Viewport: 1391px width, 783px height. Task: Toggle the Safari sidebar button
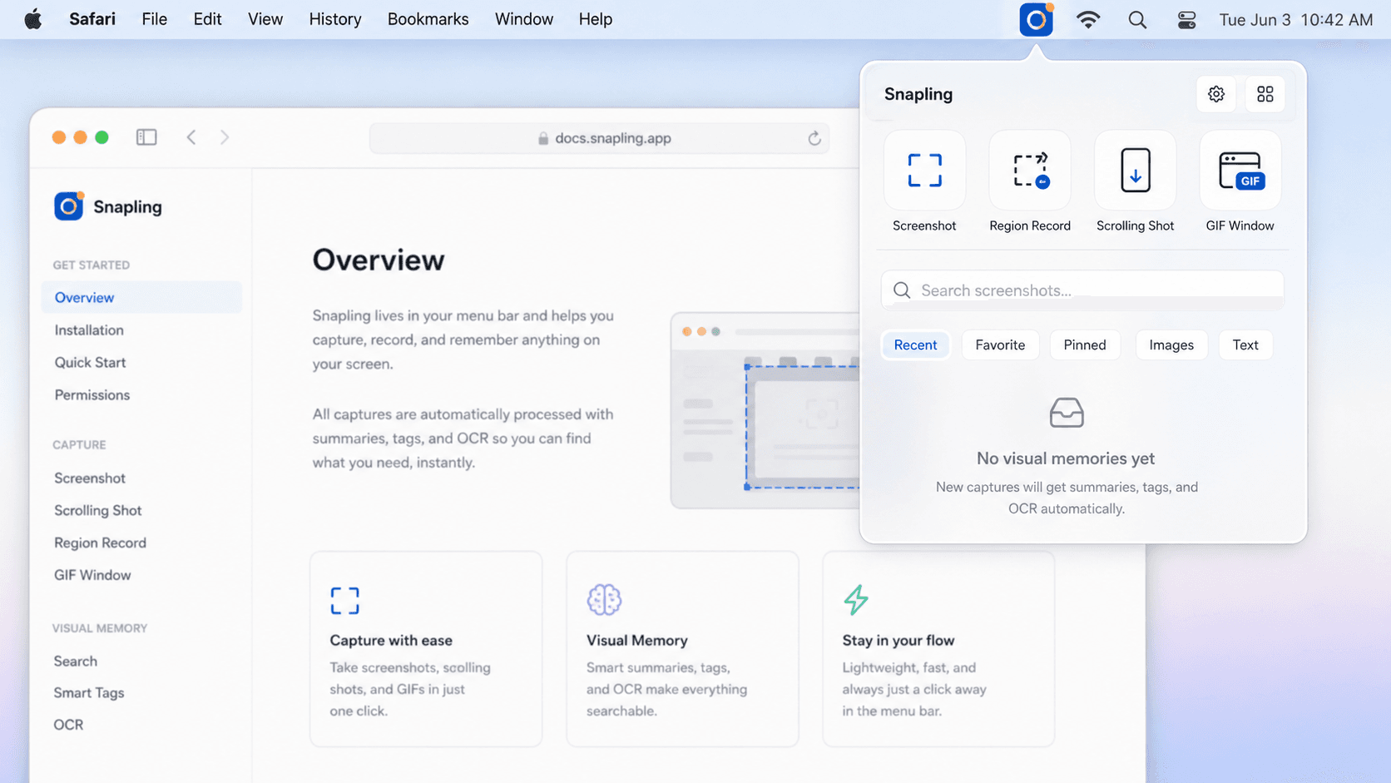pos(146,137)
